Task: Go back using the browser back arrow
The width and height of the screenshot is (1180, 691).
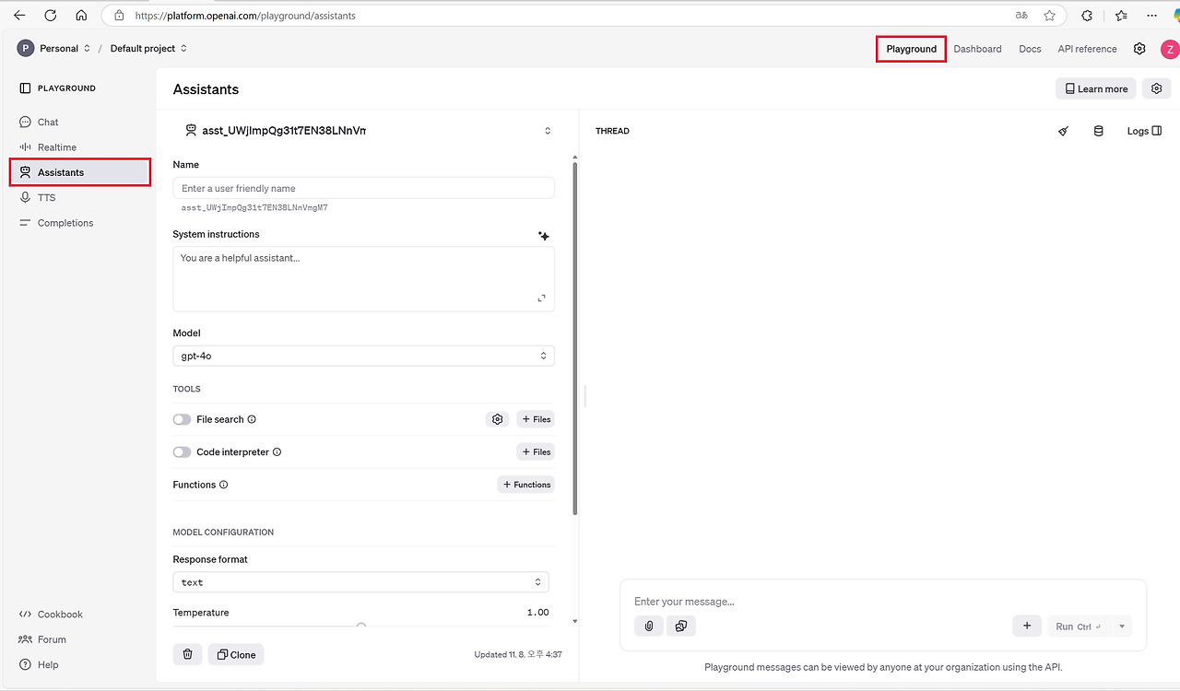Action: 19,16
